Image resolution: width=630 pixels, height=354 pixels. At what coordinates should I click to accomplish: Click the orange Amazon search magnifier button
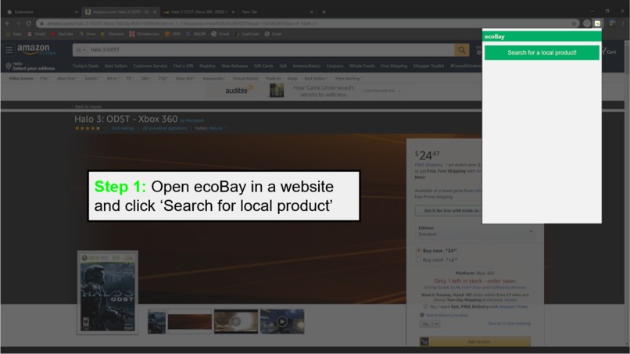click(462, 50)
